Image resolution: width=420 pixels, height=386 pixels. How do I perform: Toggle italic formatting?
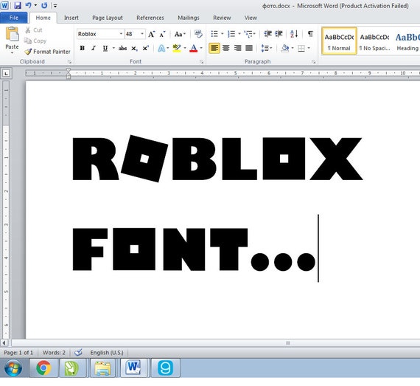click(94, 48)
